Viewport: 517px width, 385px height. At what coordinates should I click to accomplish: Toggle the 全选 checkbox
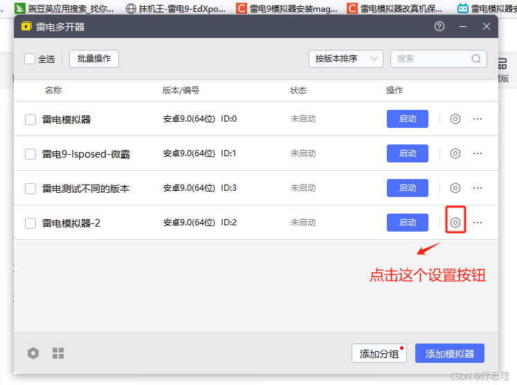[30, 59]
